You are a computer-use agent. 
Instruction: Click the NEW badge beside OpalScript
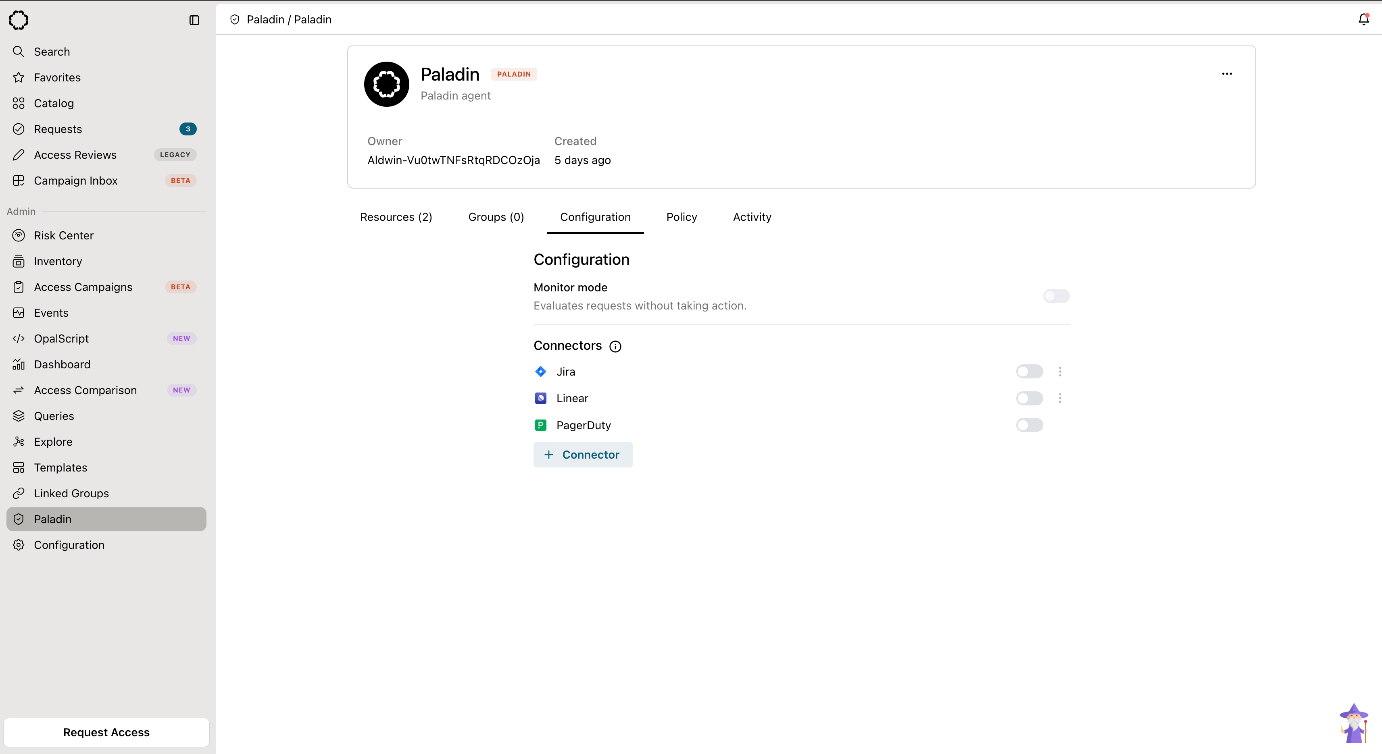[x=181, y=339]
